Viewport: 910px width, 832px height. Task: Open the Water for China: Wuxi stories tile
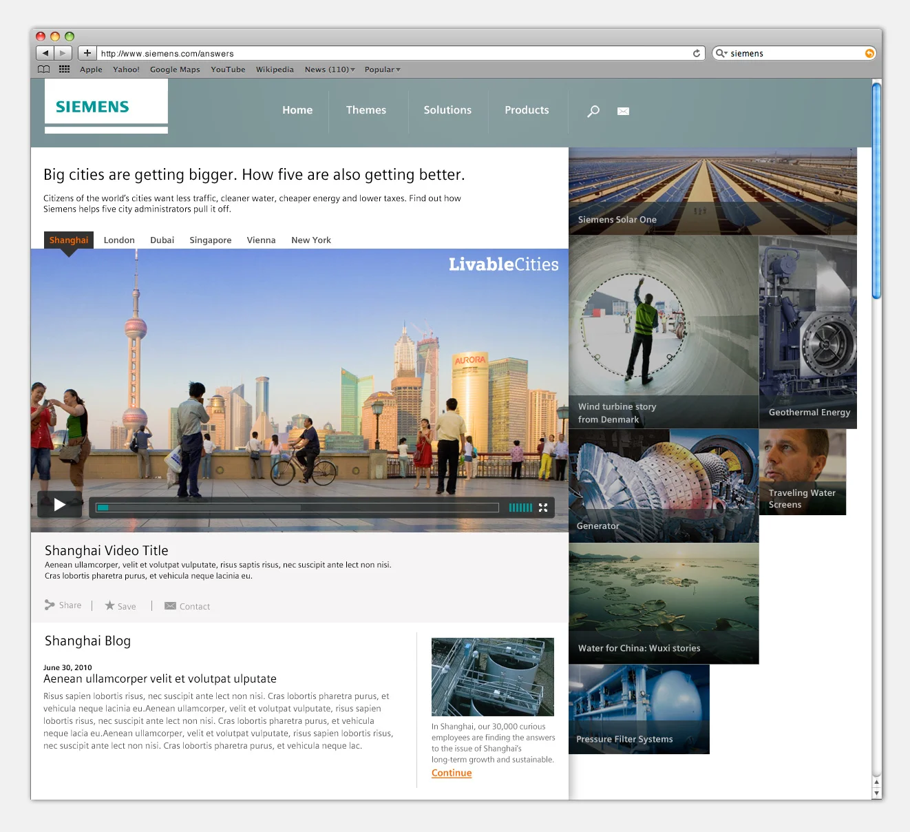click(664, 604)
